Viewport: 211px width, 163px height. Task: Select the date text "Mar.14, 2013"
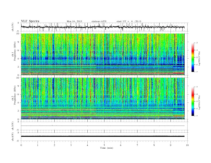pos(74,21)
